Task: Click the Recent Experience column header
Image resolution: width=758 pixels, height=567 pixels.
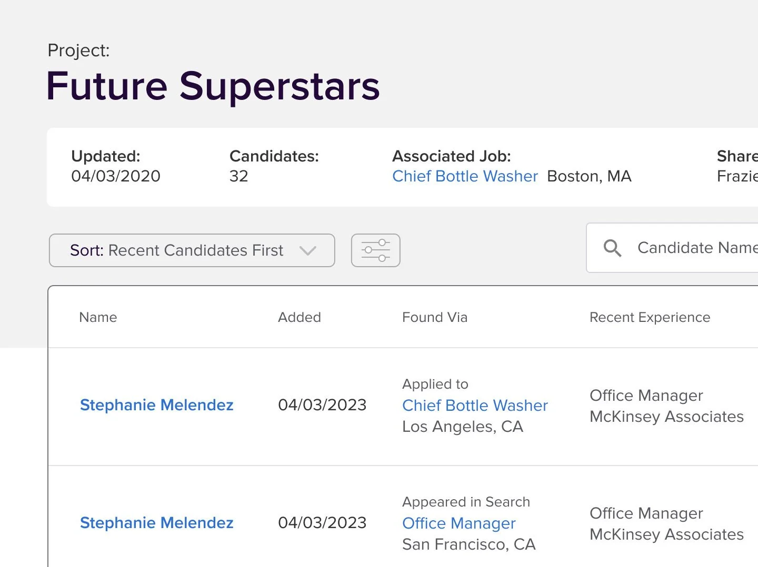Action: click(650, 317)
